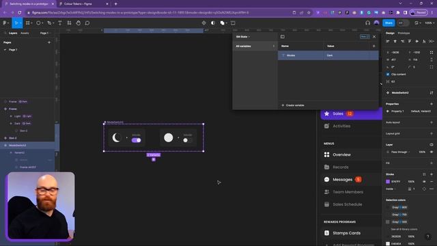Add a new page with plus icon
The image size is (437, 246).
(x=49, y=42)
